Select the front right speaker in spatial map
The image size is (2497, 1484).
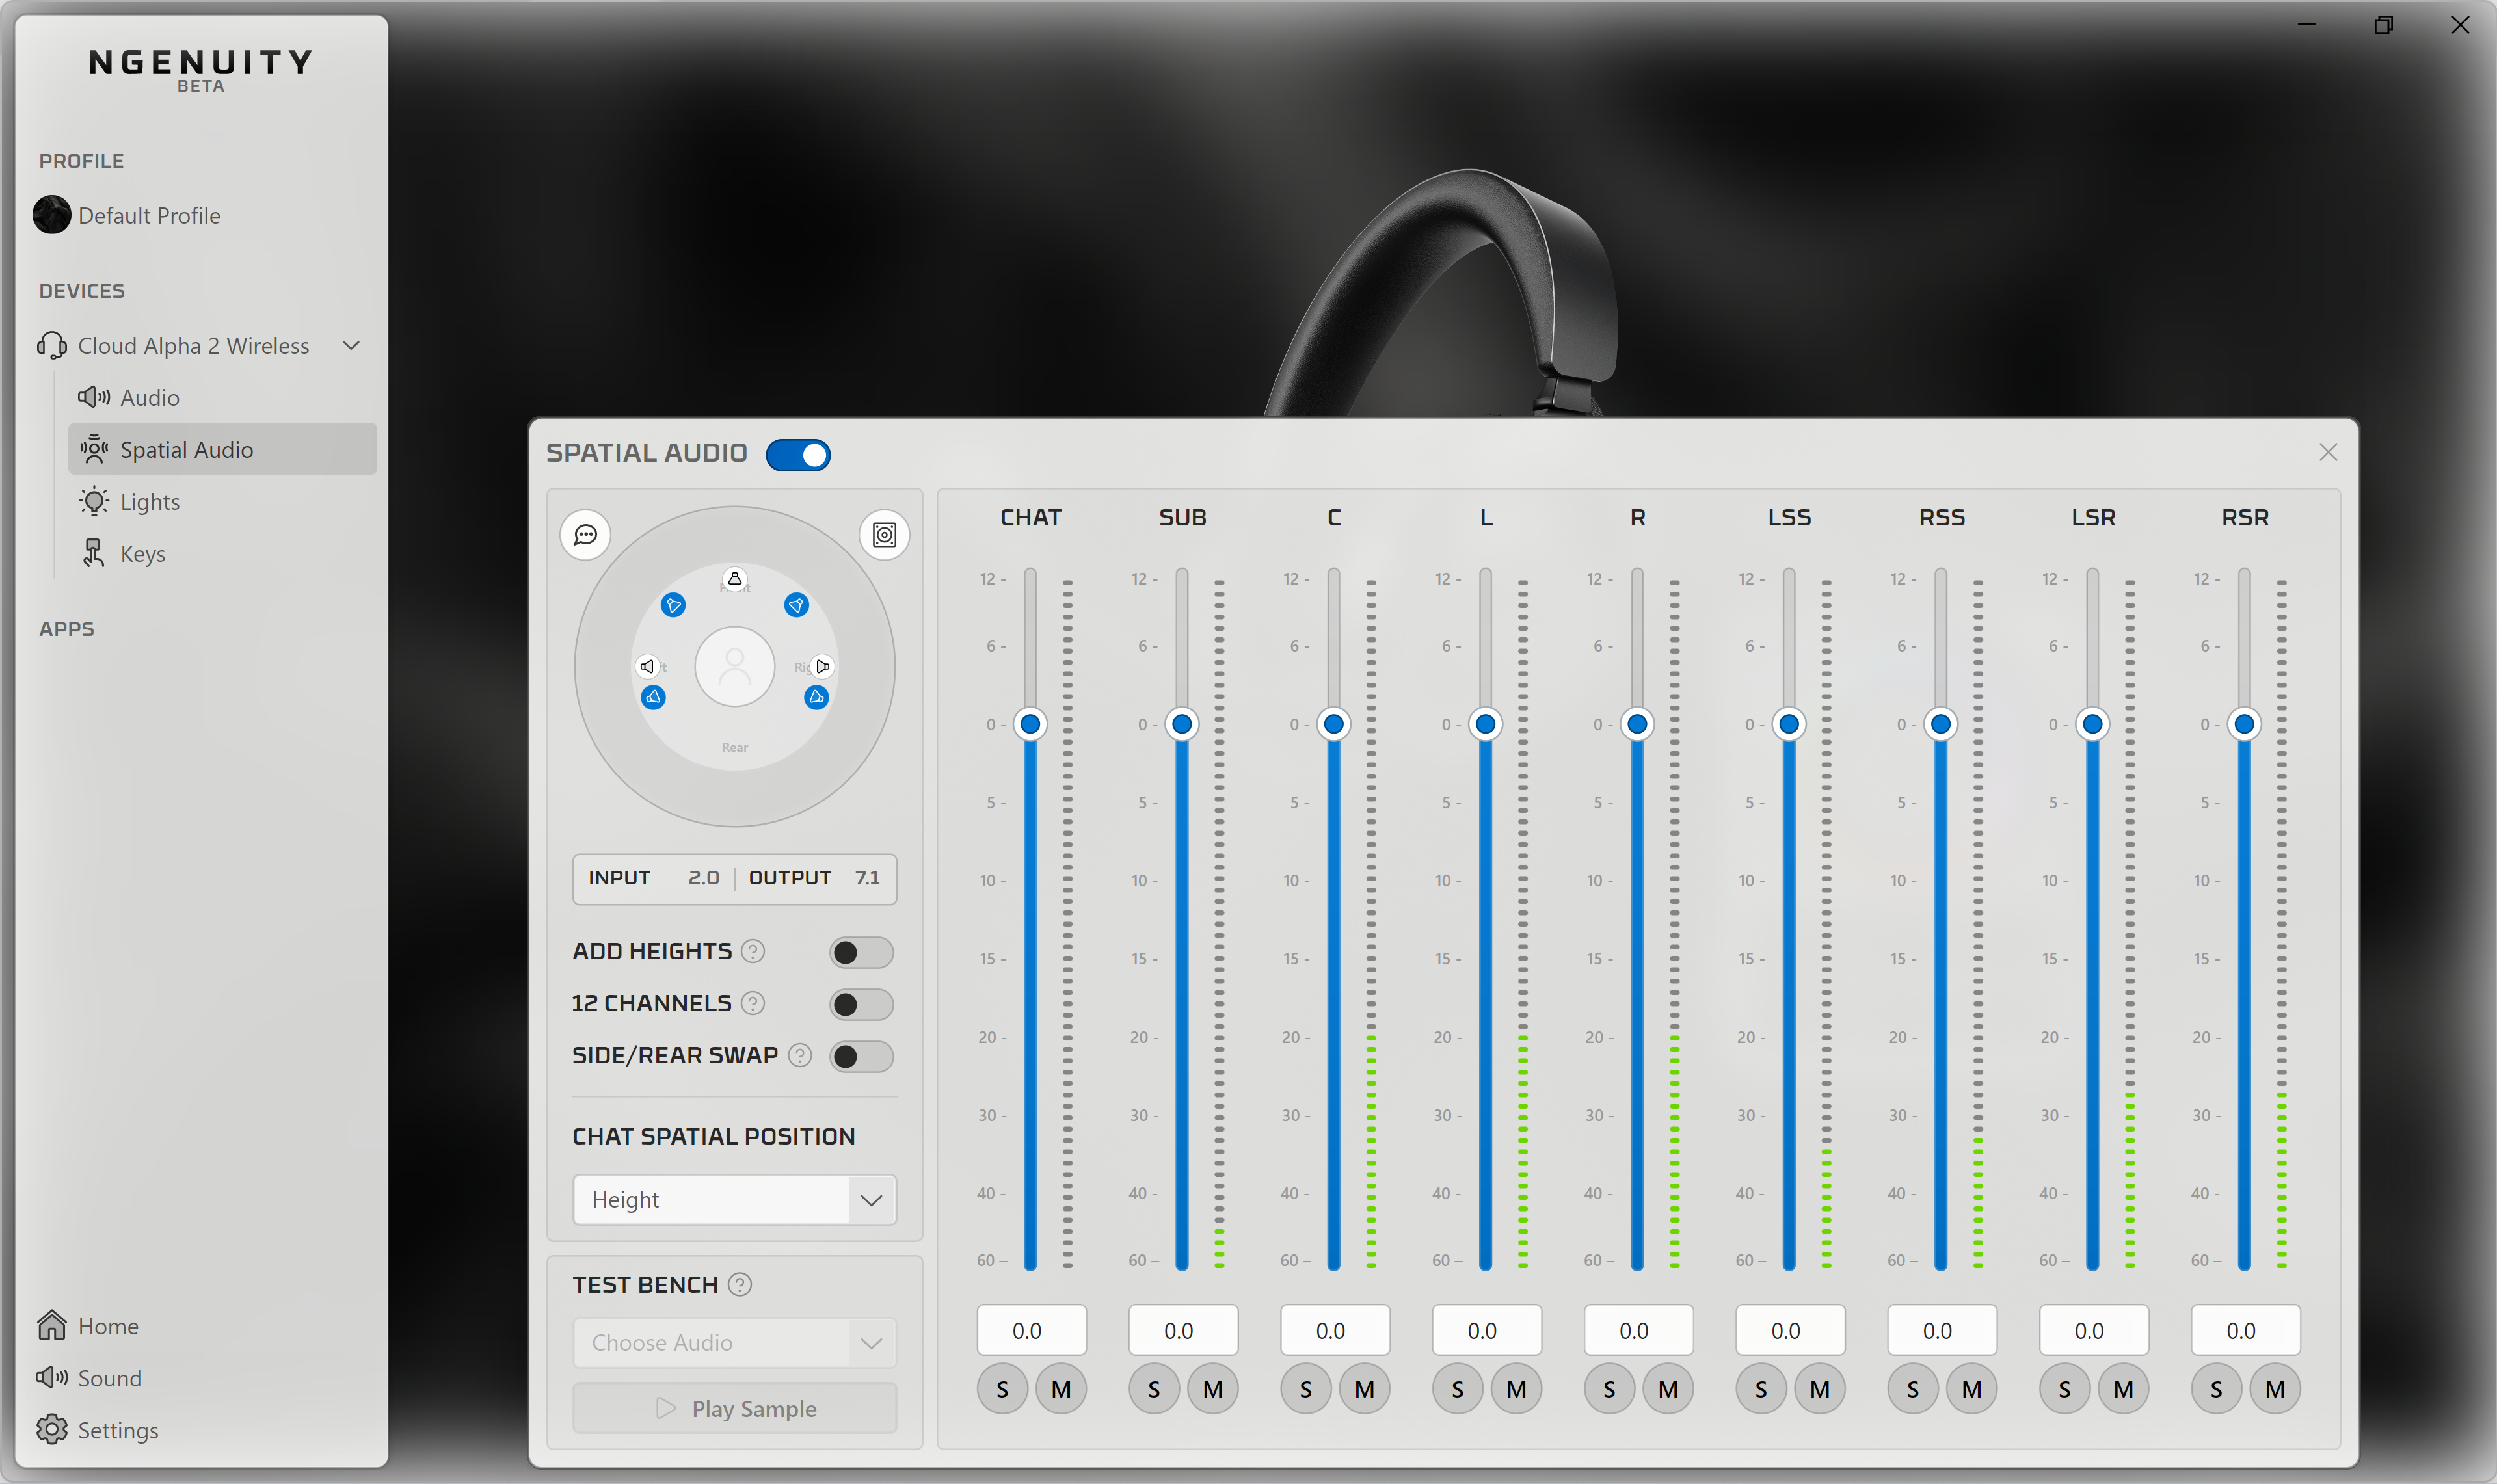[x=796, y=605]
